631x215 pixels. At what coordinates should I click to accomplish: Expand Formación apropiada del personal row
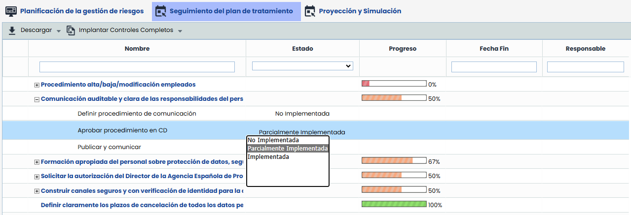(37, 162)
